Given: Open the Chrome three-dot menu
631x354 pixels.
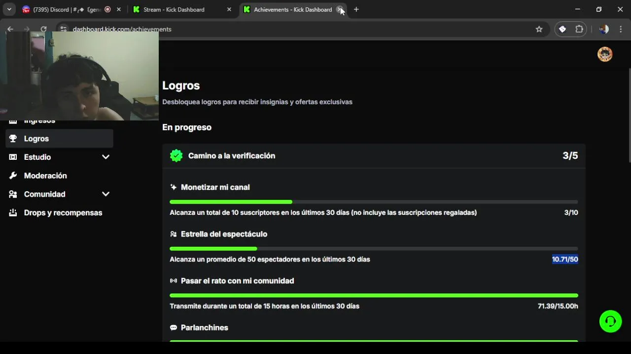Looking at the screenshot, I should [621, 29].
